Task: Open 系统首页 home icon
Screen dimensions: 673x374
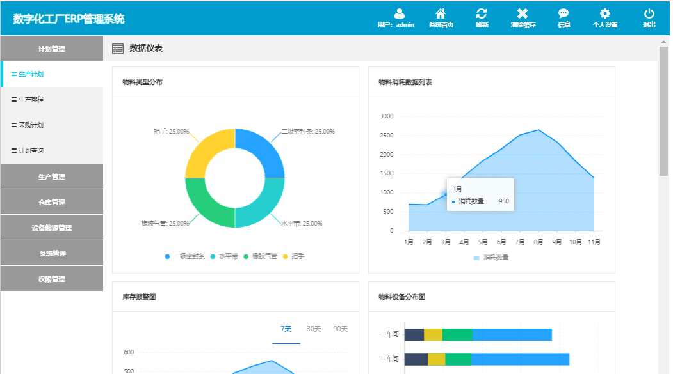Action: 441,13
